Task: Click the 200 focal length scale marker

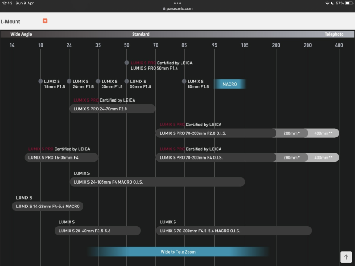Action: click(276, 45)
